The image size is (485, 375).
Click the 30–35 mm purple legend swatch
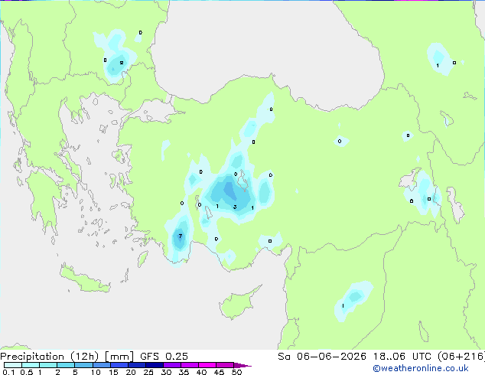[x=171, y=365]
